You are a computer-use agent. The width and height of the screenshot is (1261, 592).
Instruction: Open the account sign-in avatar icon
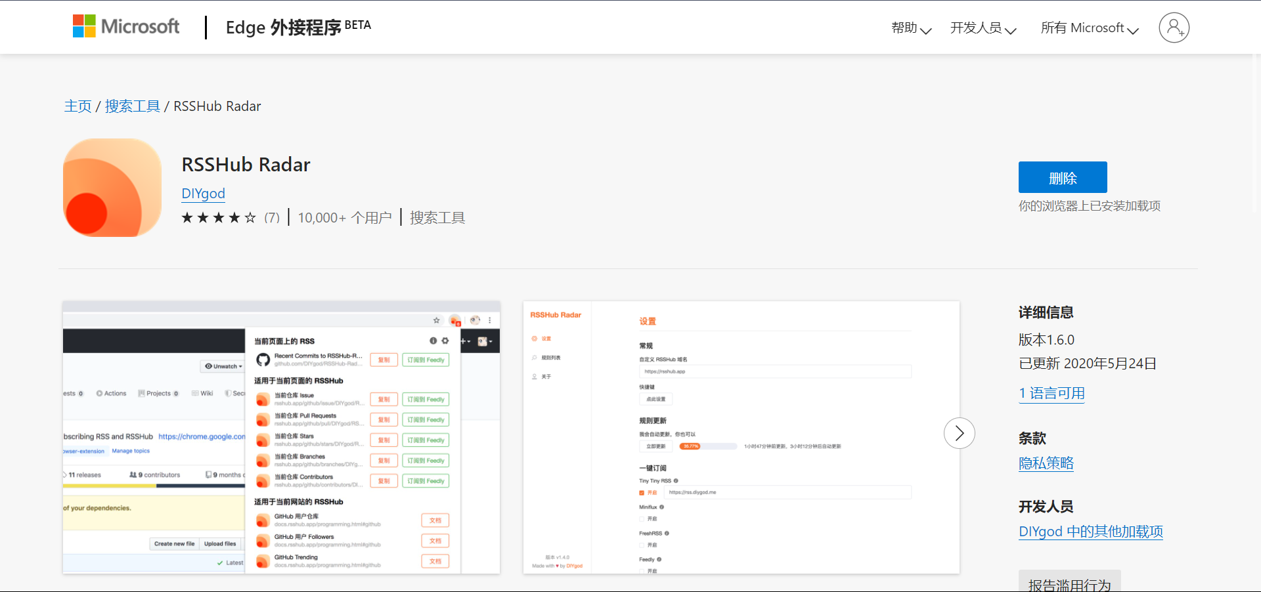[1174, 28]
